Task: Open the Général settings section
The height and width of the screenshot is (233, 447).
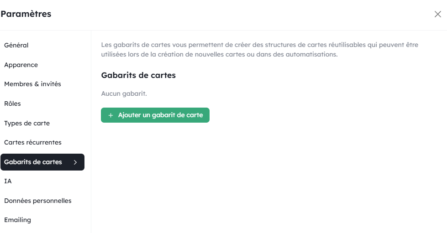Action: (x=16, y=45)
